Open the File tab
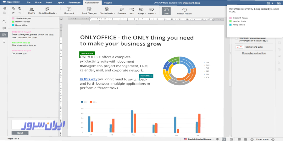The width and height of the screenshot is (283, 141). [28, 3]
